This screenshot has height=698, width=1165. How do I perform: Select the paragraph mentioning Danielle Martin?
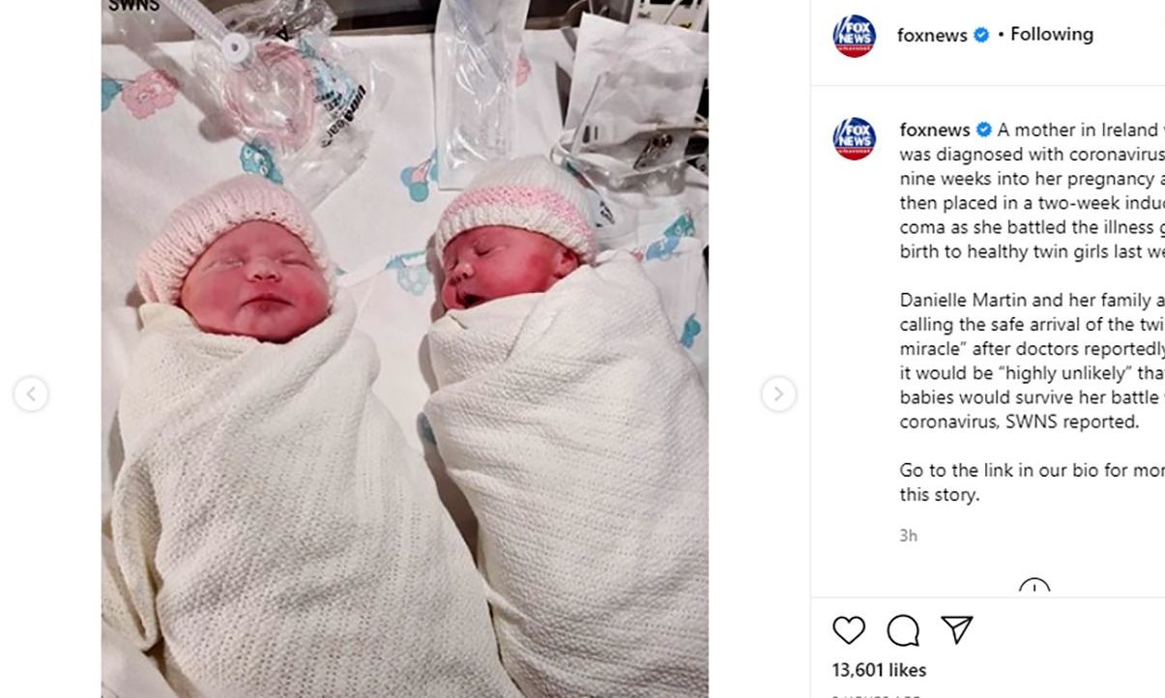coord(1033,361)
